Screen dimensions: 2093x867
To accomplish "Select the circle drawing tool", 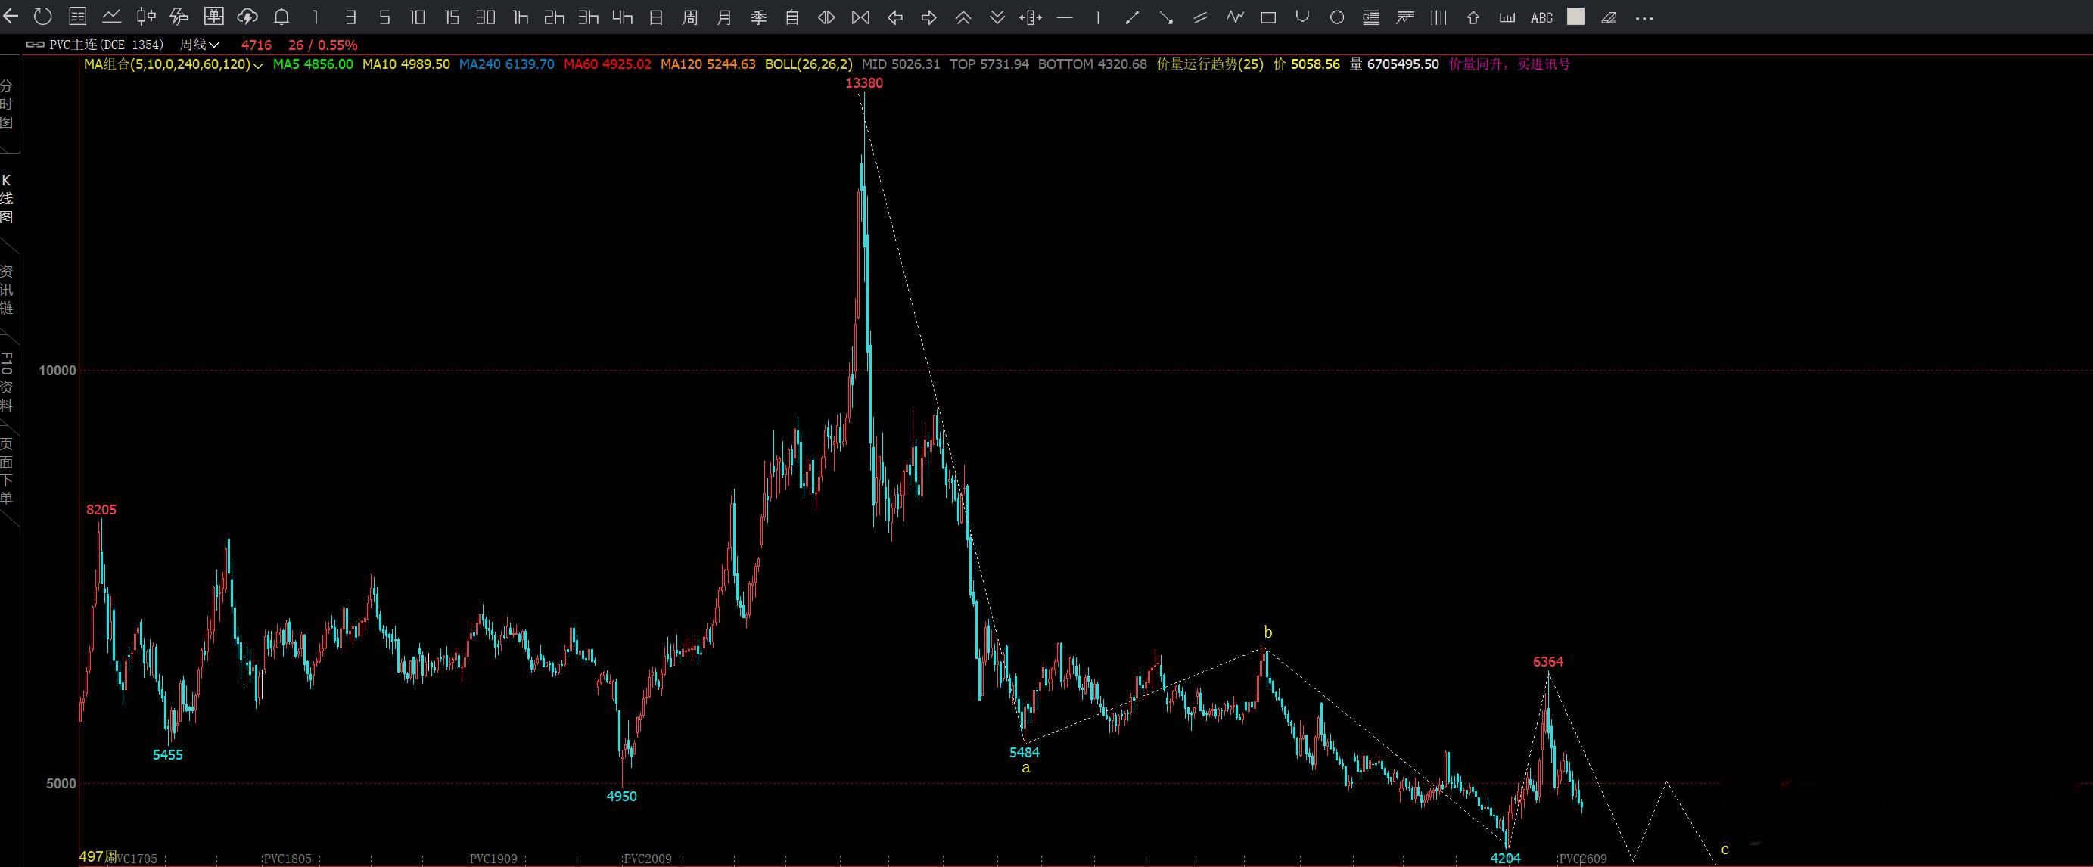I will click(1336, 17).
